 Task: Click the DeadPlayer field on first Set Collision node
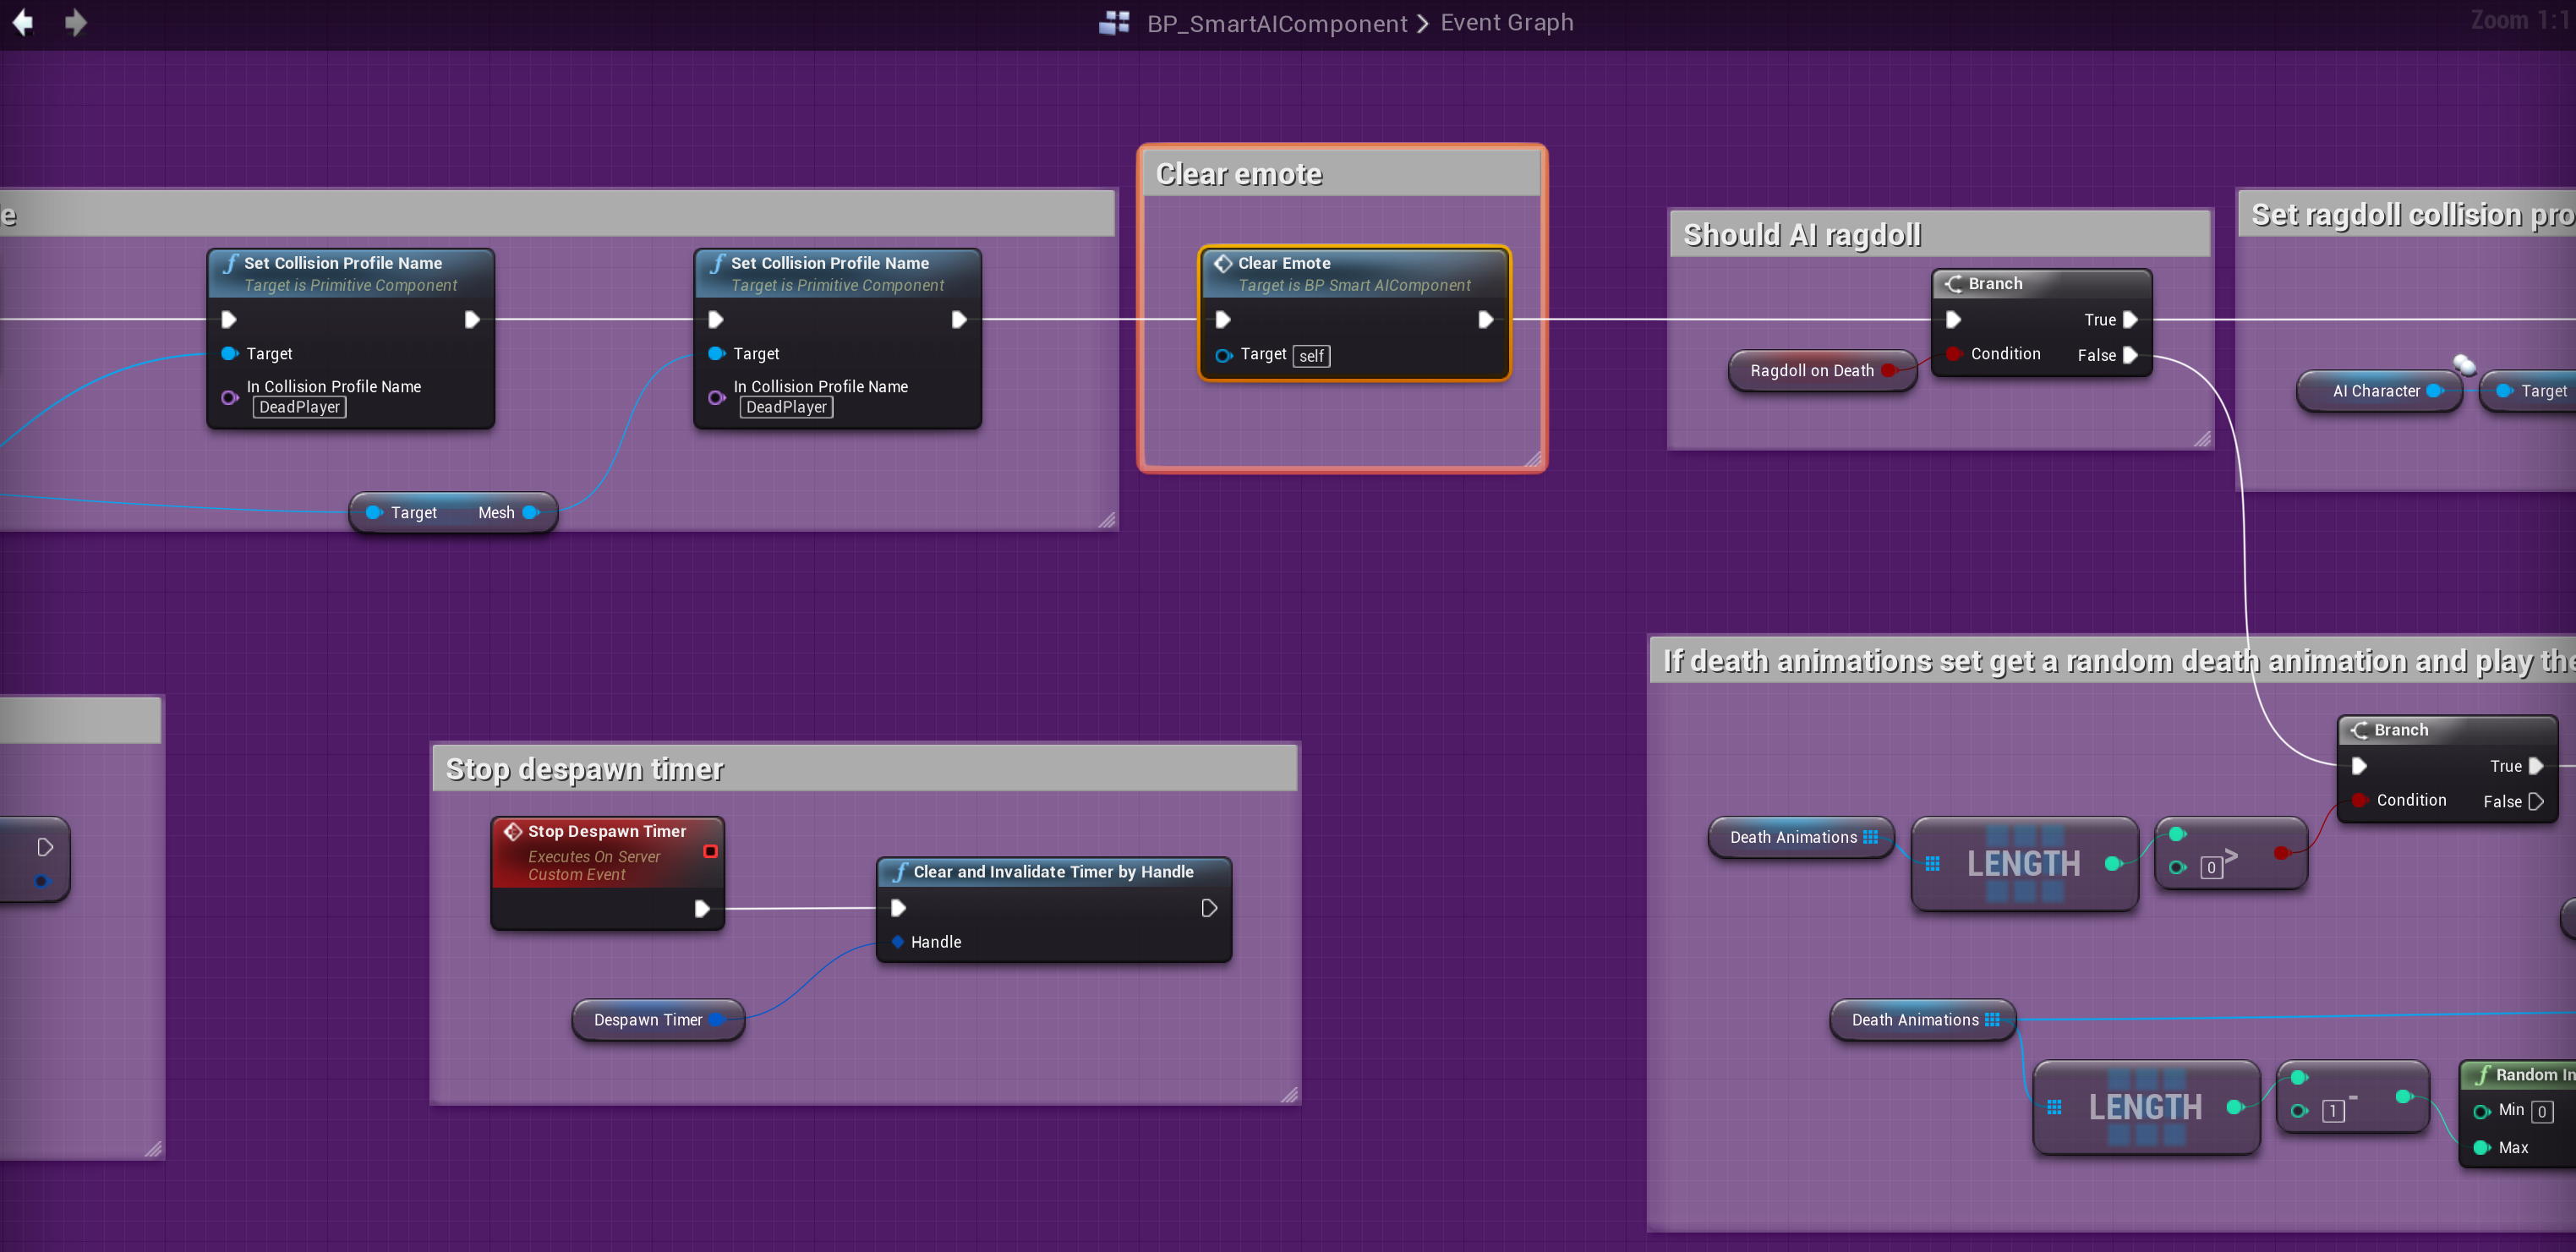click(299, 407)
